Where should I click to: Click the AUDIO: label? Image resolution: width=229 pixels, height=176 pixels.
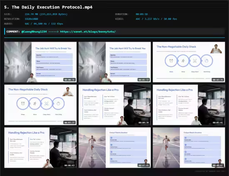click(x=8, y=24)
